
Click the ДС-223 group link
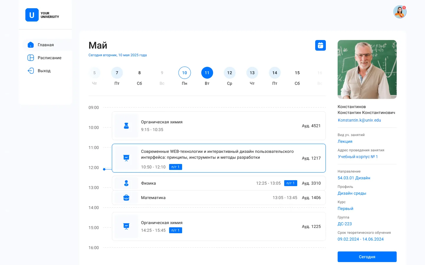coord(345,224)
